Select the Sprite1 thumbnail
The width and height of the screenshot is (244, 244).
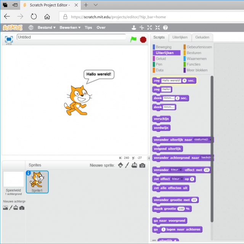click(x=37, y=182)
